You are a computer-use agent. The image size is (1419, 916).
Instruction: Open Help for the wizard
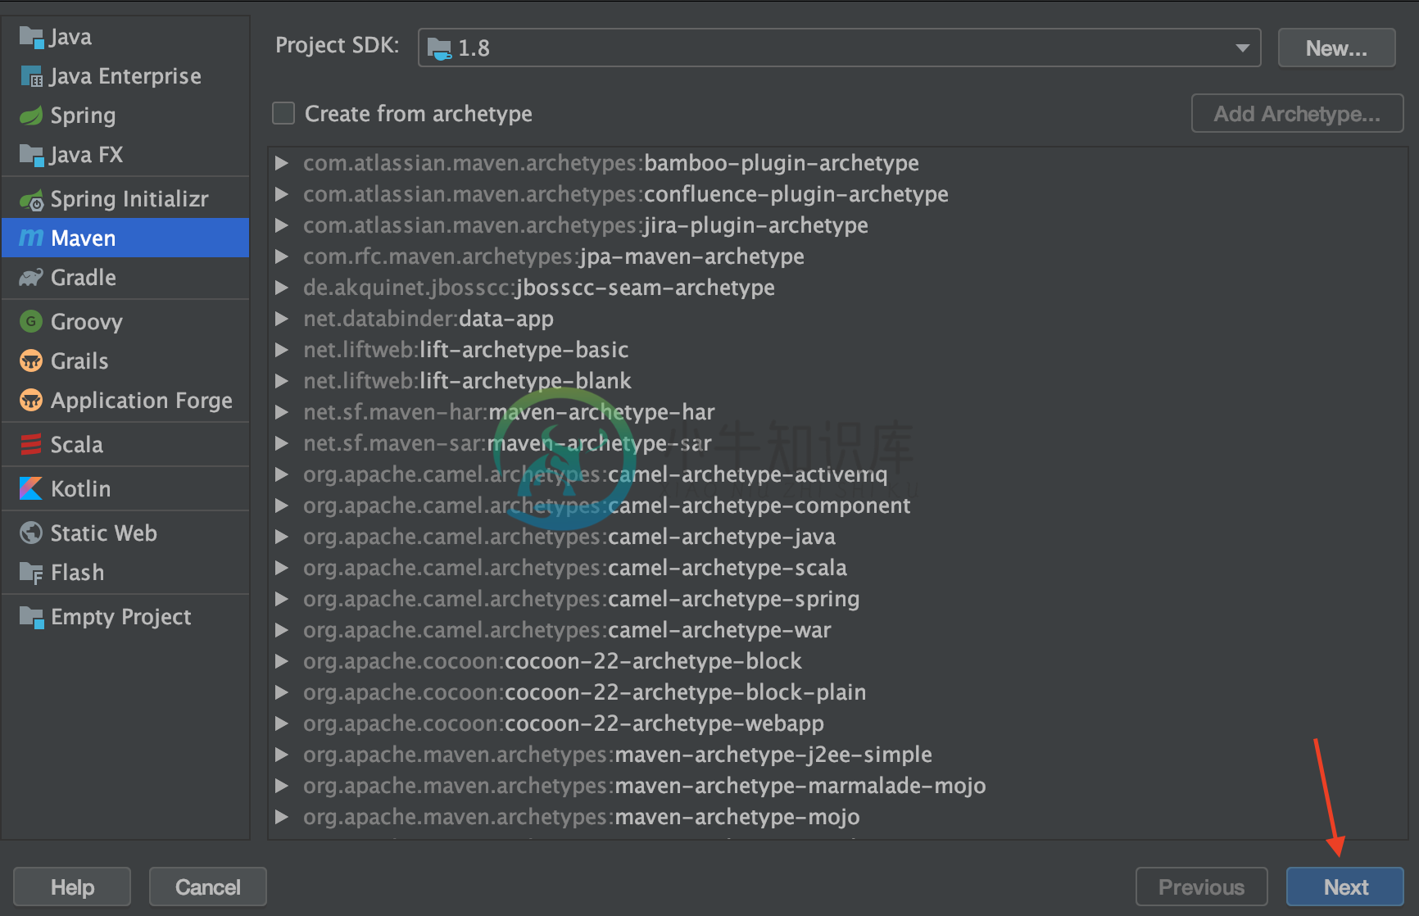point(72,887)
